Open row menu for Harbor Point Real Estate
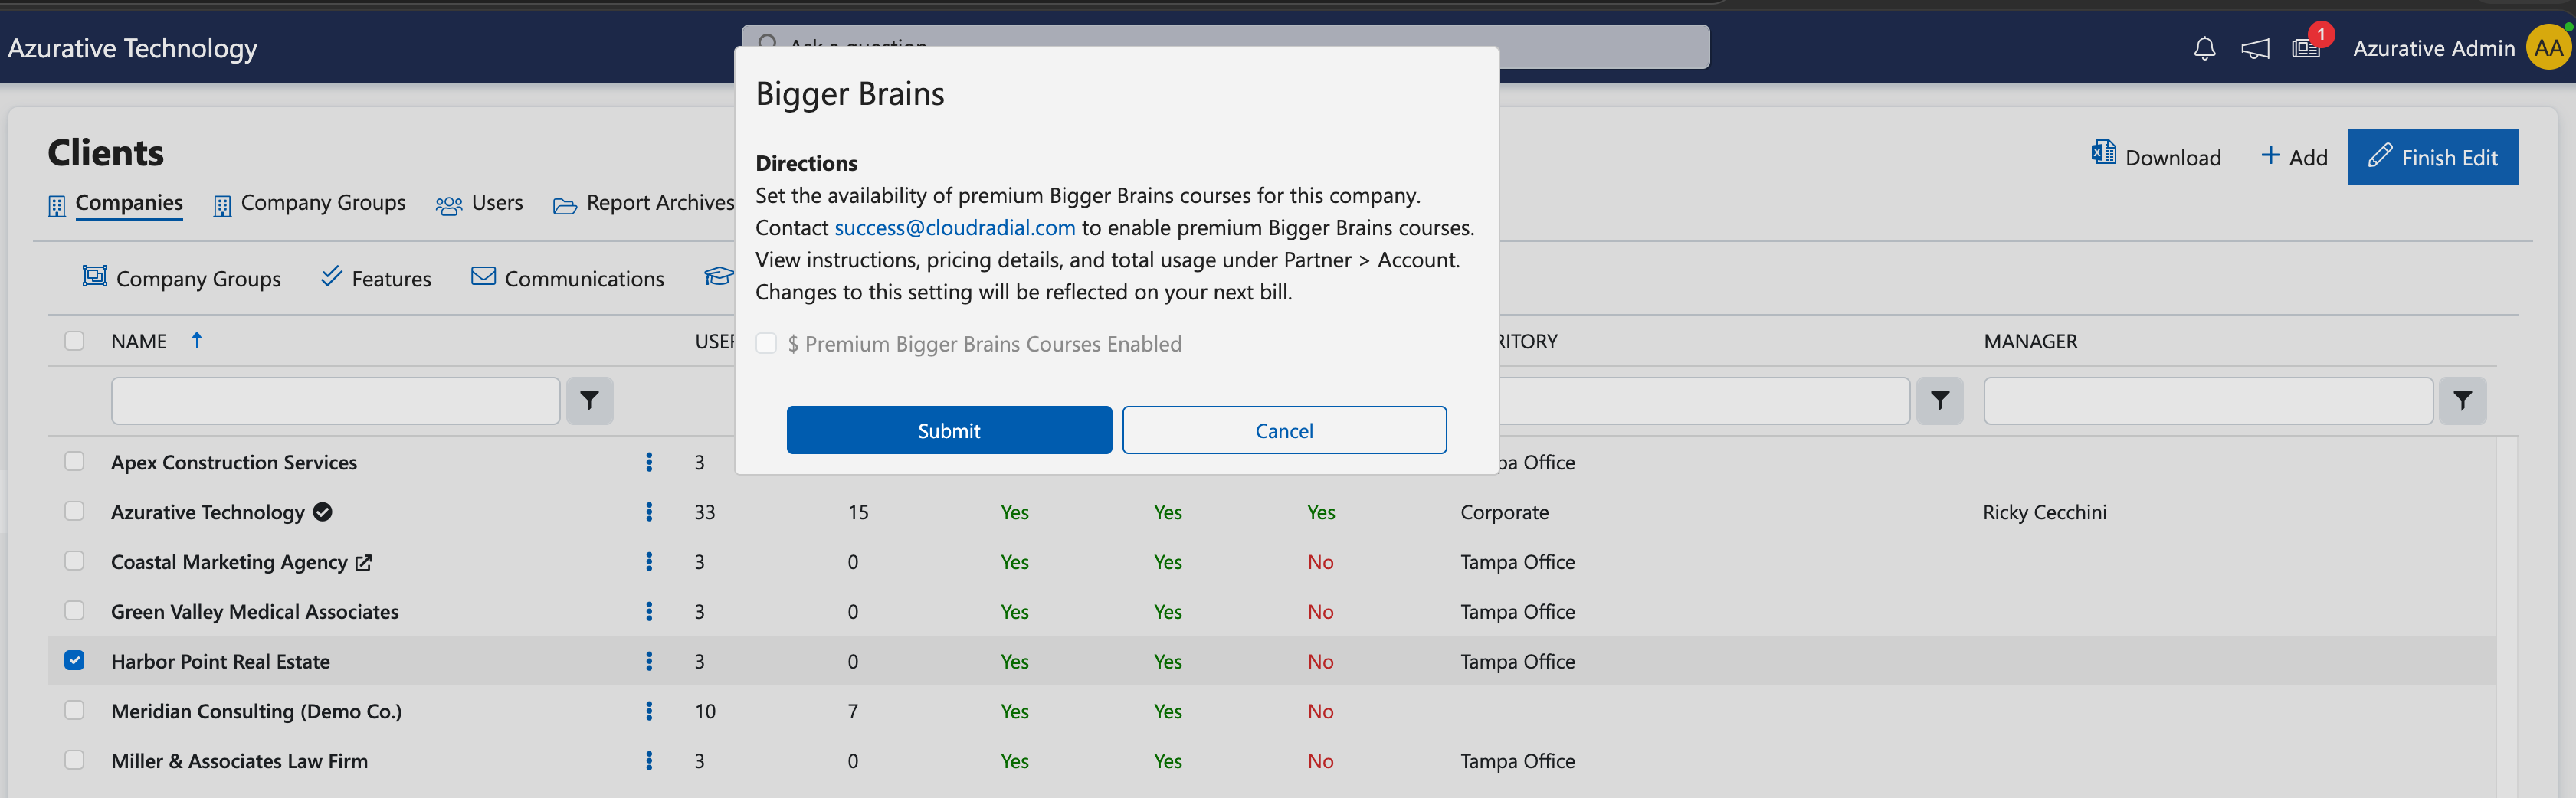Screen dimensions: 2576x798 click(x=649, y=661)
